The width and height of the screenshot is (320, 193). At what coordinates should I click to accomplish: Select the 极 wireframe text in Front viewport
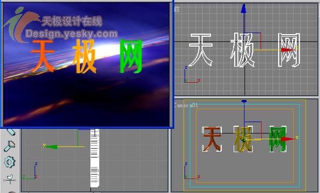(242, 50)
